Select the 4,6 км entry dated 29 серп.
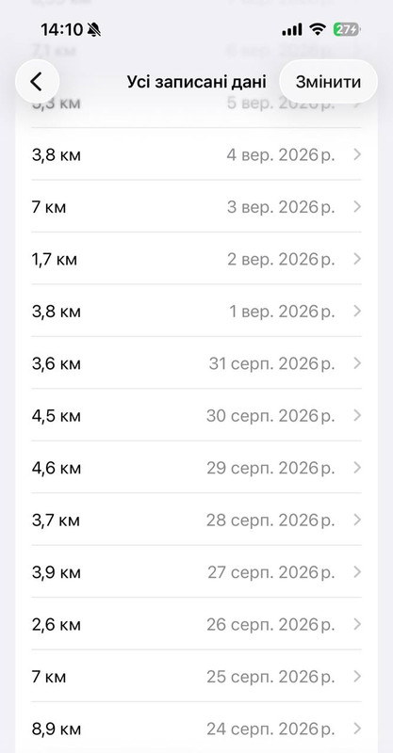 tap(196, 468)
